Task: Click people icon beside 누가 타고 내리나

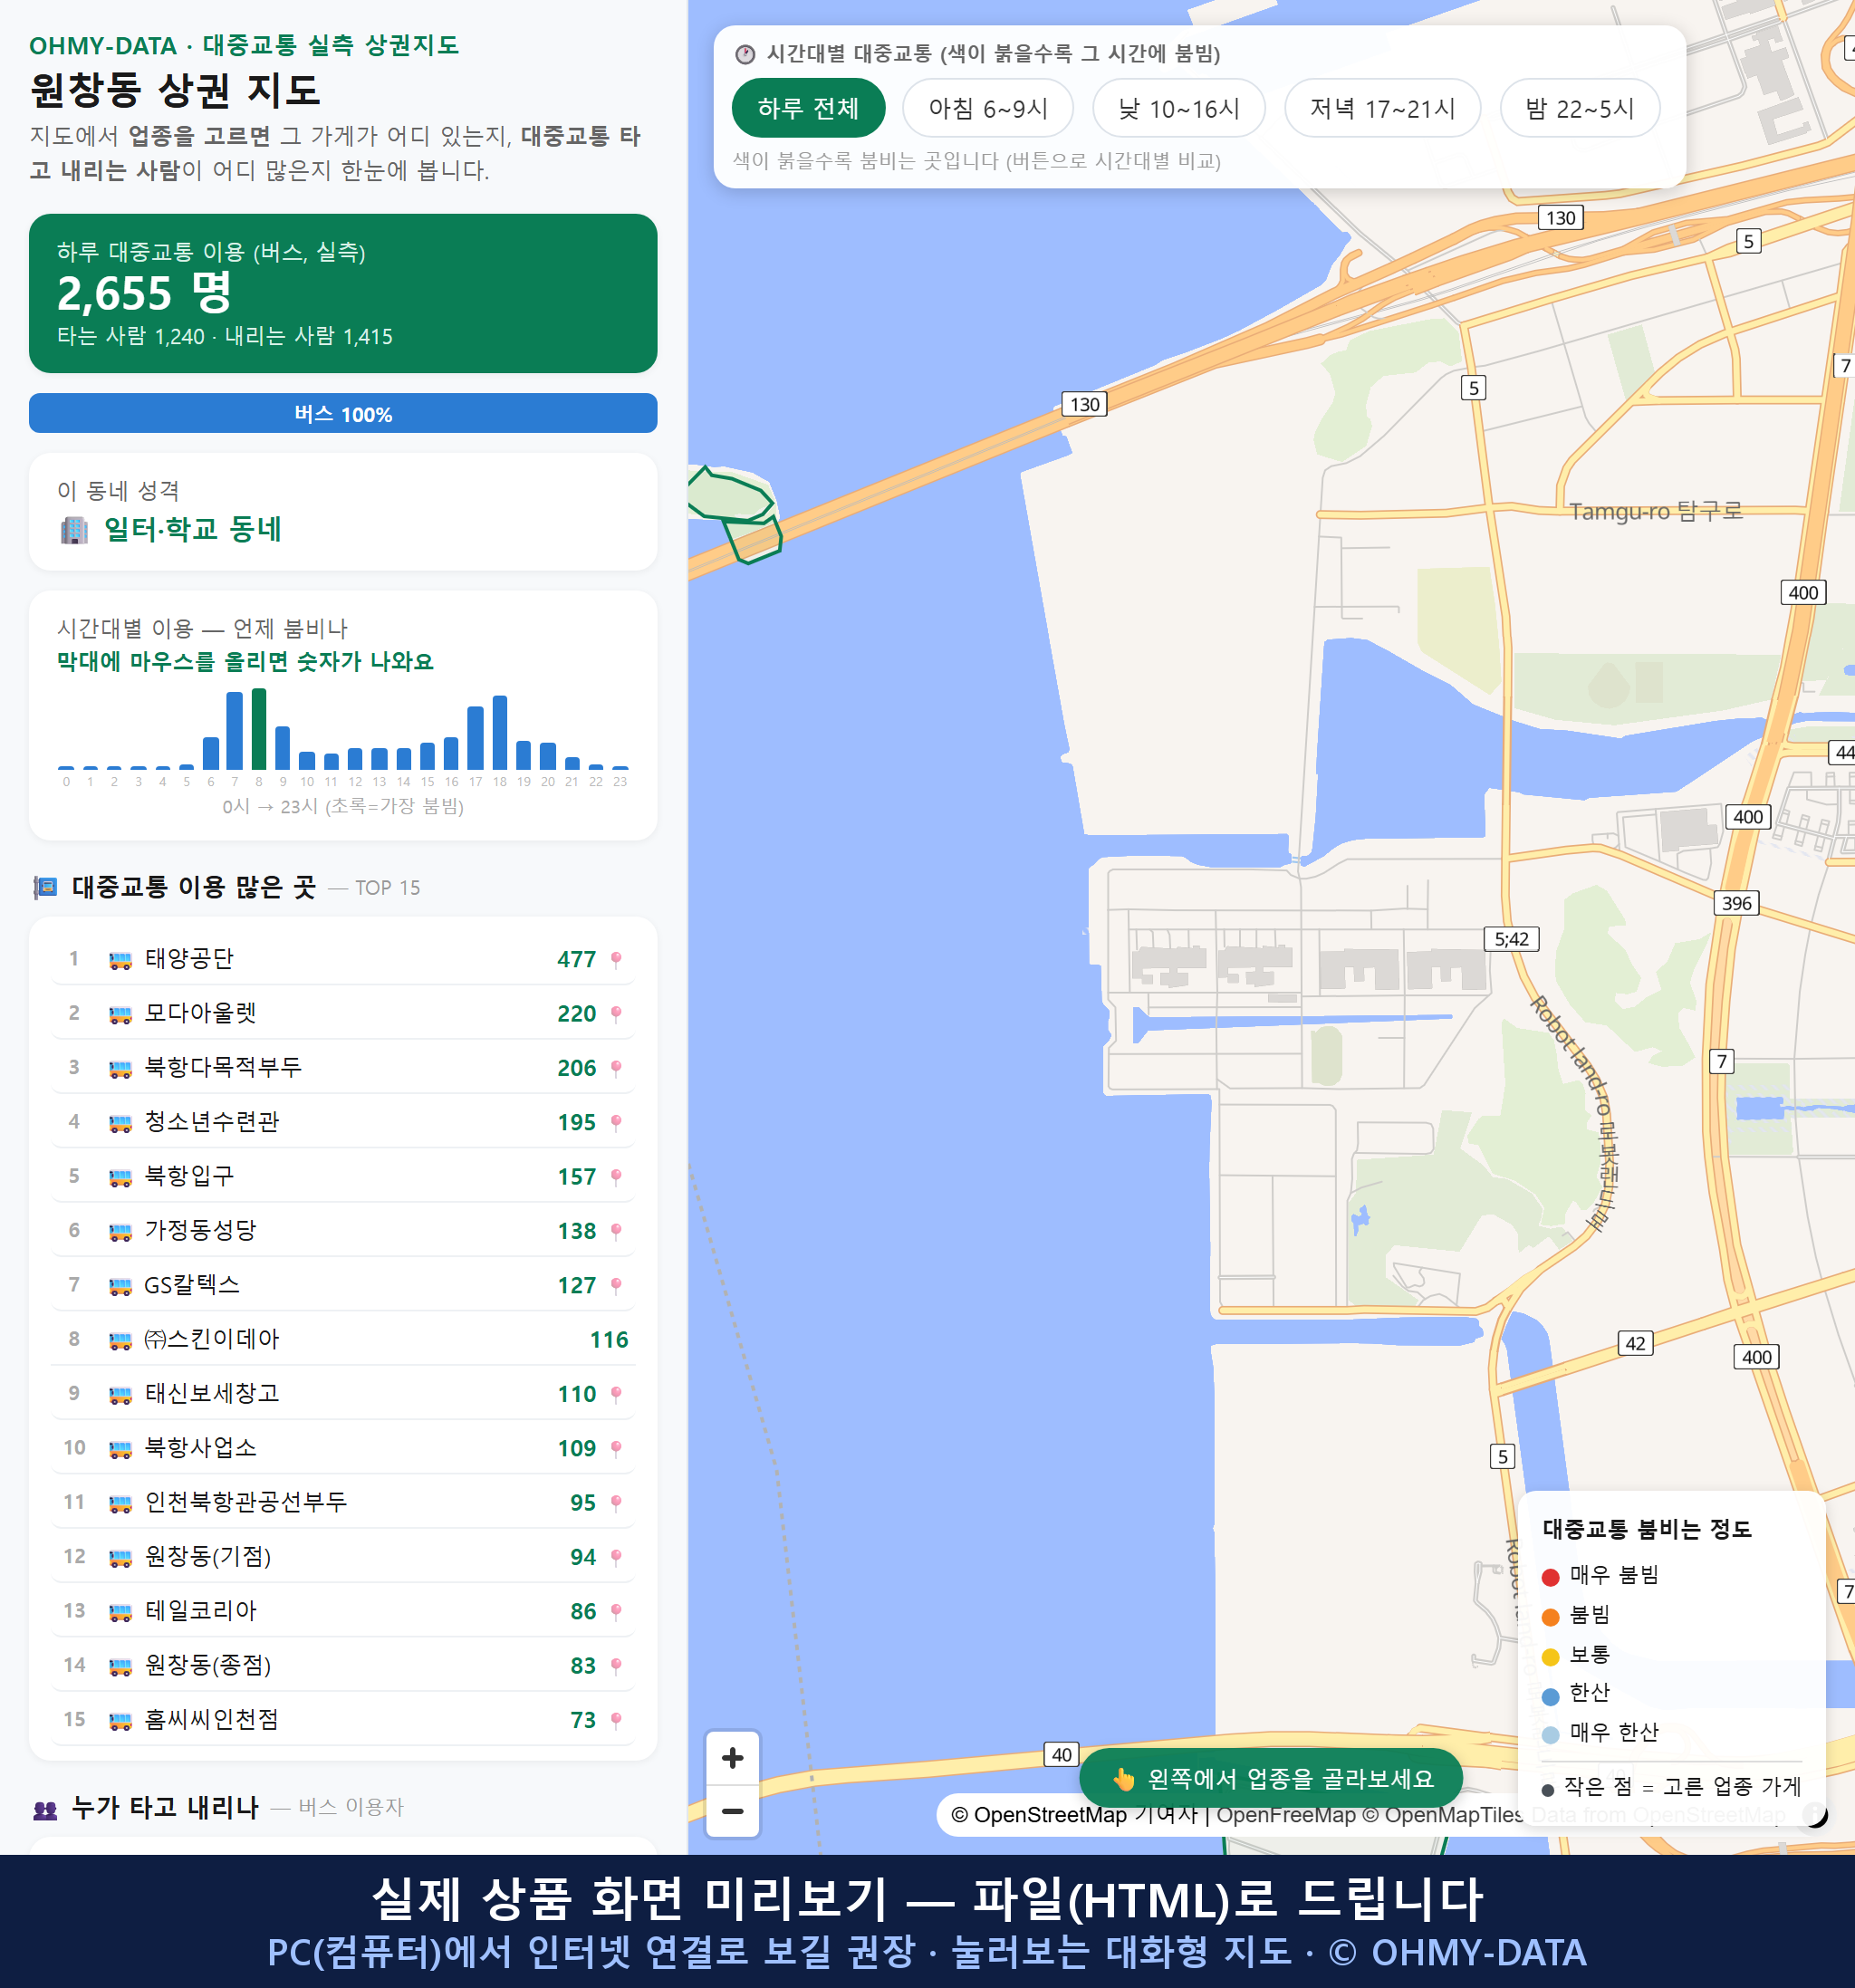Action: 45,1808
